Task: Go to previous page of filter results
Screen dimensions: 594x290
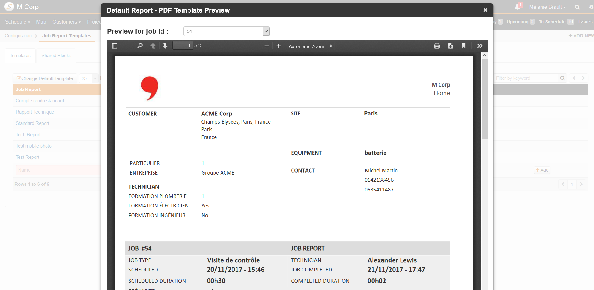Action: [x=574, y=78]
